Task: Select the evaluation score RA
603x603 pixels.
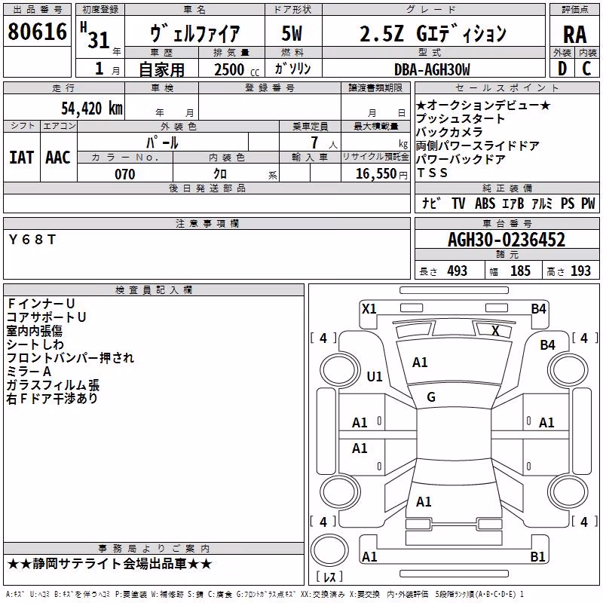Action: click(575, 35)
